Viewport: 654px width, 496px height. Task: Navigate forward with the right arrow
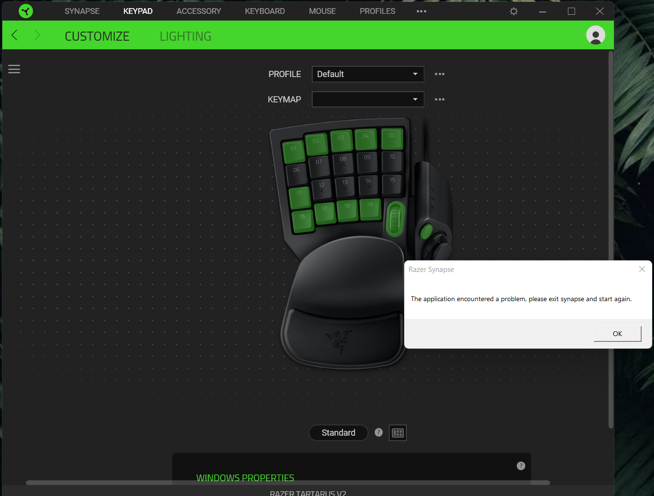pos(37,35)
